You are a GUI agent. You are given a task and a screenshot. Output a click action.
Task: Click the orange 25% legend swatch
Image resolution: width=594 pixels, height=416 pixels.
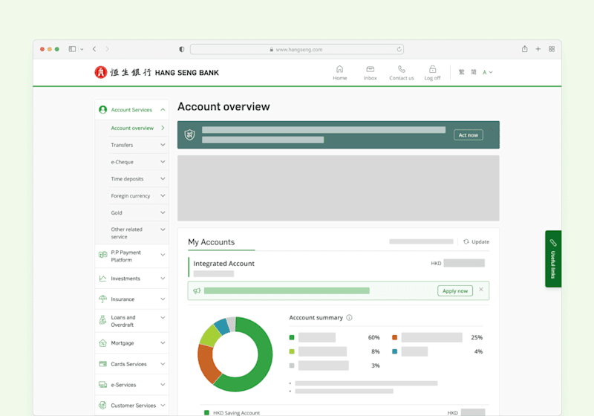pos(394,337)
